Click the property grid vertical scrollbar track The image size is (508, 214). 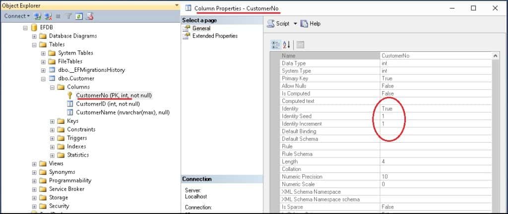coord(496,136)
